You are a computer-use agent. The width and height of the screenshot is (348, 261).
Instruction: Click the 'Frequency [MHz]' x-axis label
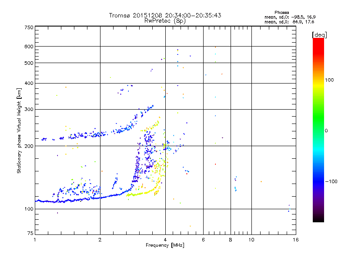click(165, 245)
